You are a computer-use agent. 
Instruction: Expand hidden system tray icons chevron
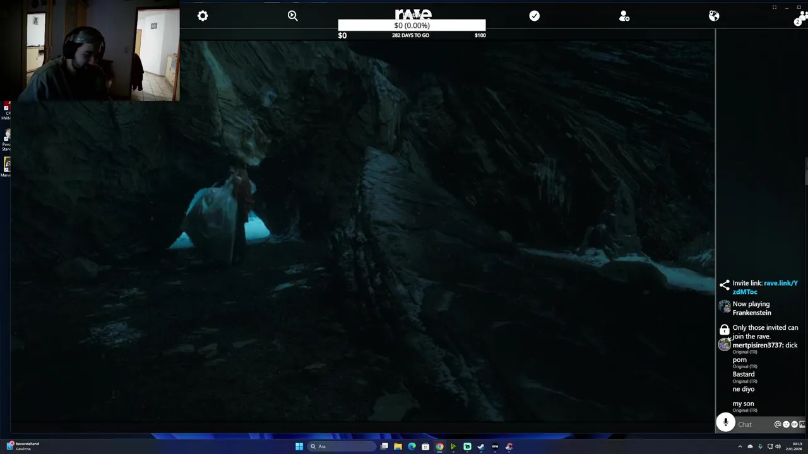pos(740,446)
